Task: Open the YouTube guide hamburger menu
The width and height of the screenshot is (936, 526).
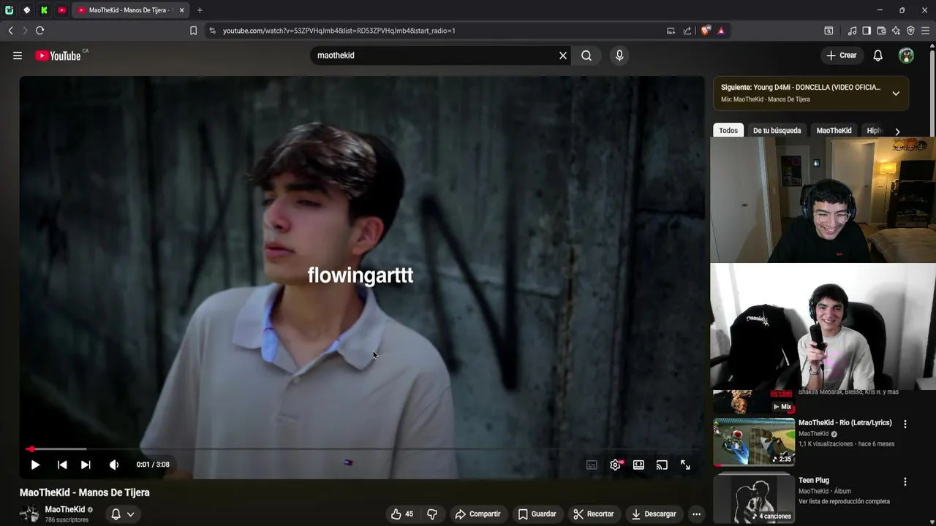Action: [x=18, y=56]
